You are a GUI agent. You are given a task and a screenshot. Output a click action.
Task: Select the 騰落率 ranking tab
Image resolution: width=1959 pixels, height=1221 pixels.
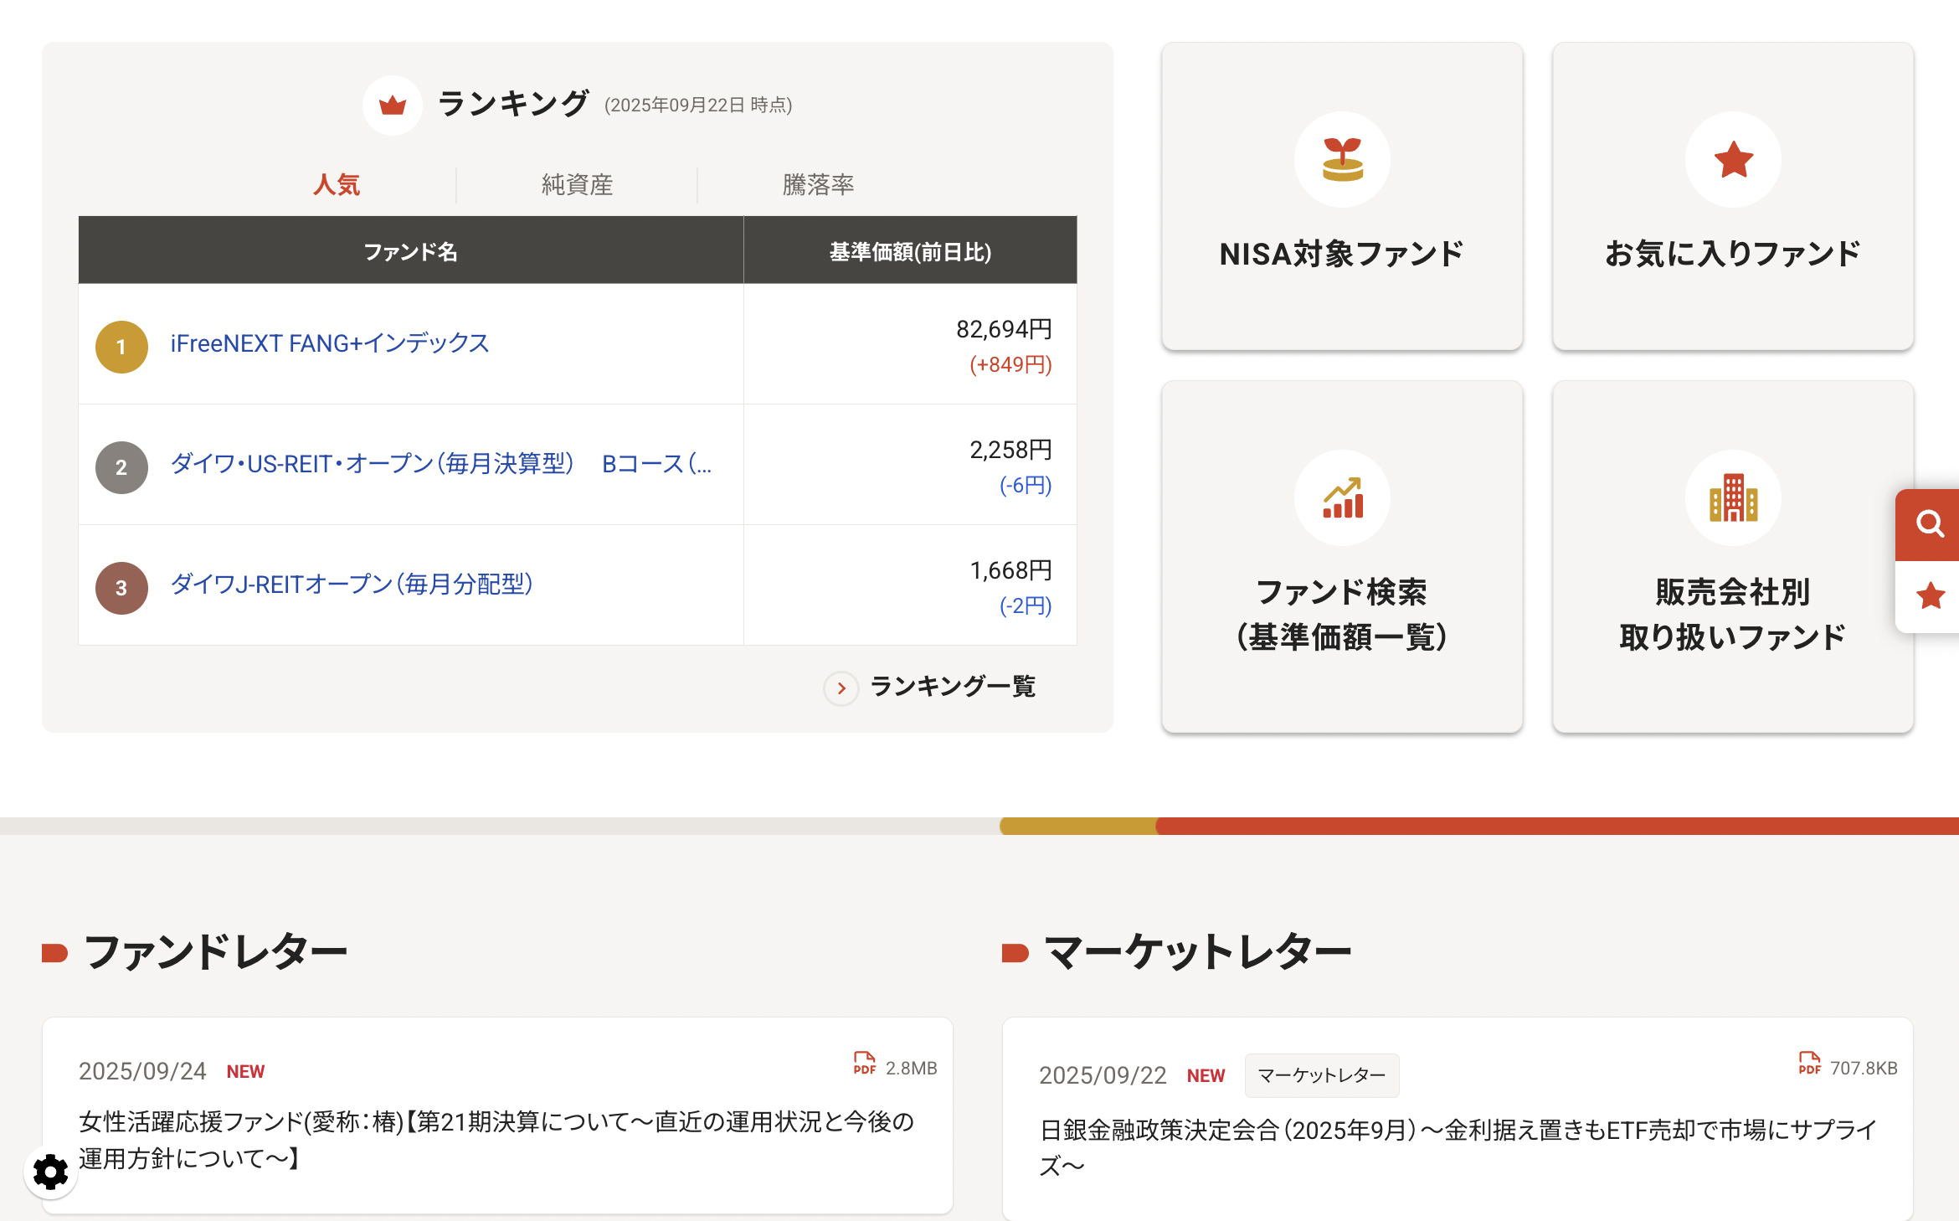click(x=818, y=185)
